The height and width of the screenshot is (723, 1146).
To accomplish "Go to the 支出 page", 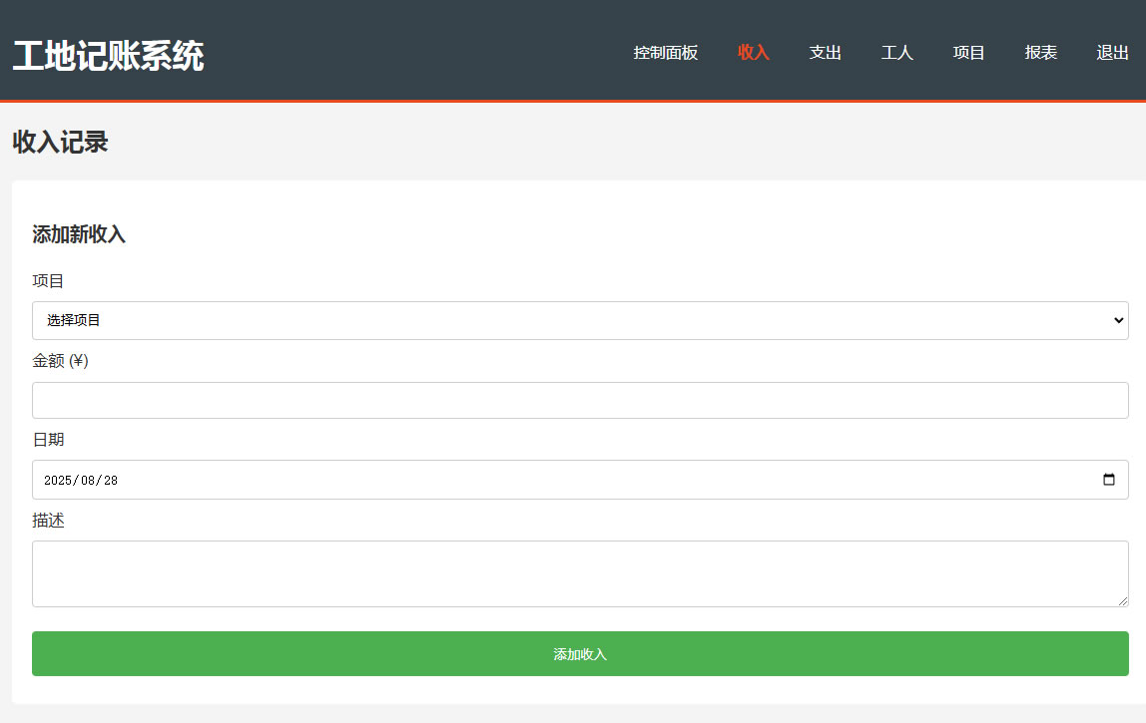I will point(826,53).
